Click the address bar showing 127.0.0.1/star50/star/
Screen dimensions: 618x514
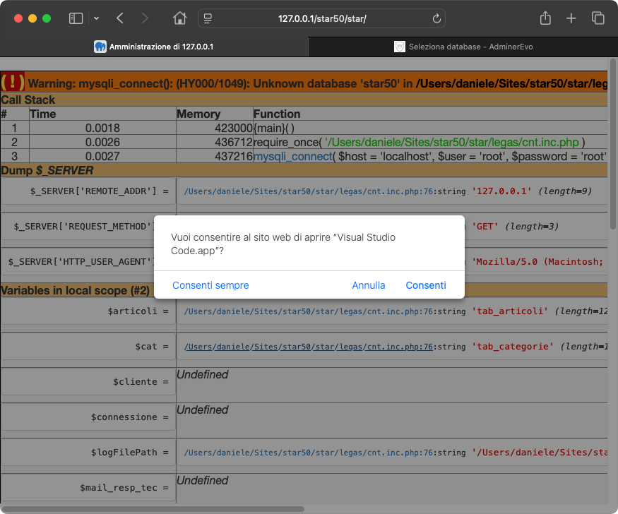[321, 18]
